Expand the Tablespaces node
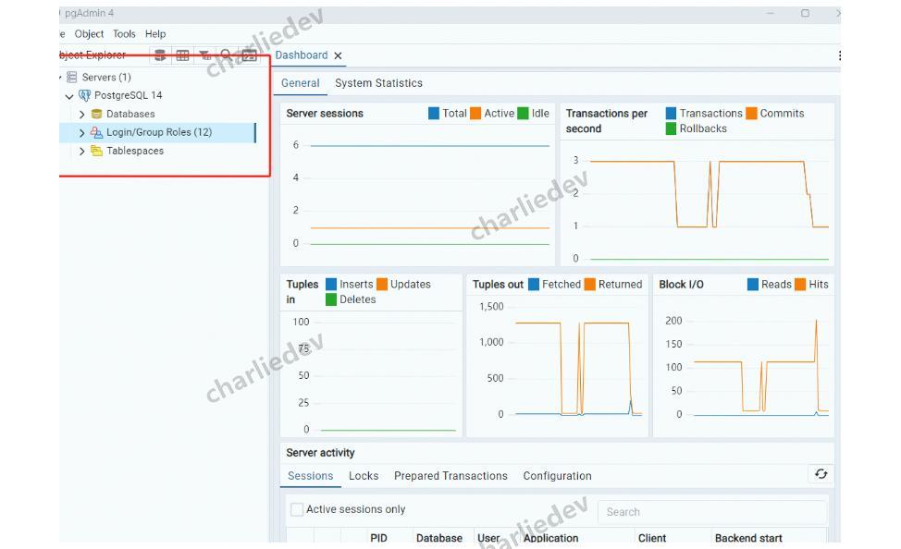Viewport: 901px width, 549px height. point(81,151)
